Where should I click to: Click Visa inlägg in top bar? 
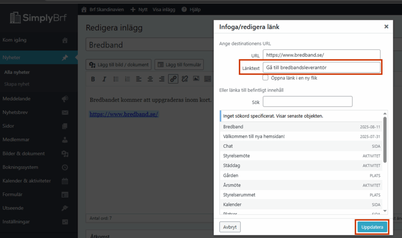click(x=164, y=9)
